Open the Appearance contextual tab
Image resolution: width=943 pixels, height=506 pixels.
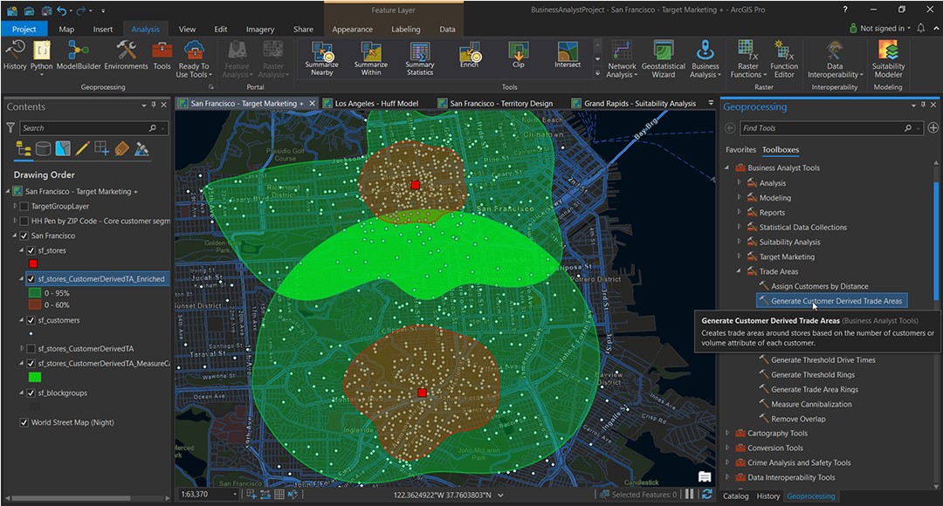353,29
